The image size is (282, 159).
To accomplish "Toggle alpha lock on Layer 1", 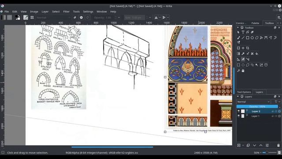I will pyautogui.click(x=279, y=116).
